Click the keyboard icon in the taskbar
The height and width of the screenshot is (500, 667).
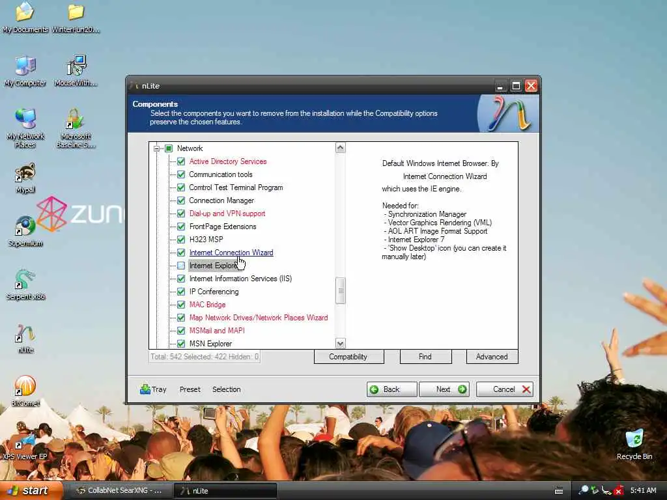click(x=559, y=491)
